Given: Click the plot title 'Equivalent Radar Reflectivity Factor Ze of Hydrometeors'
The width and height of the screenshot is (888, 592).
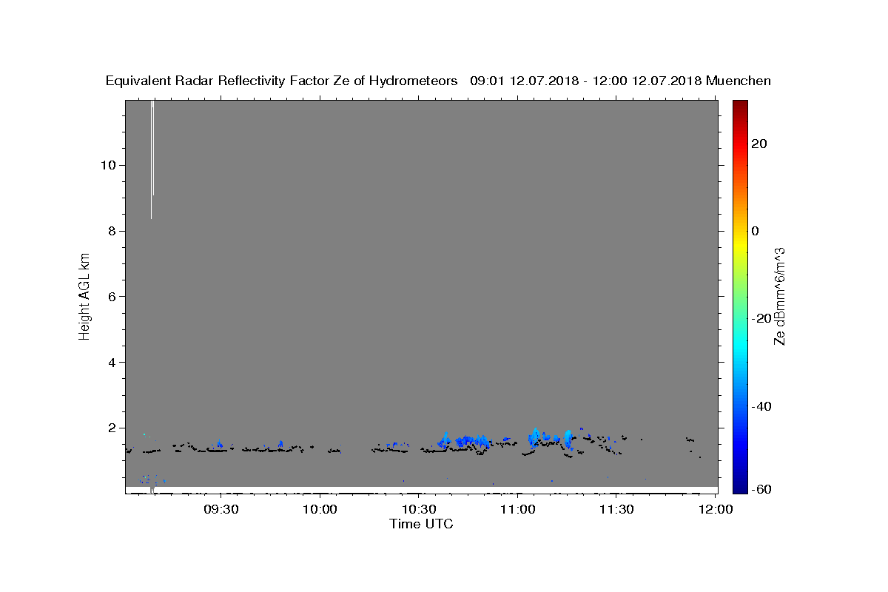Looking at the screenshot, I should click(x=281, y=81).
